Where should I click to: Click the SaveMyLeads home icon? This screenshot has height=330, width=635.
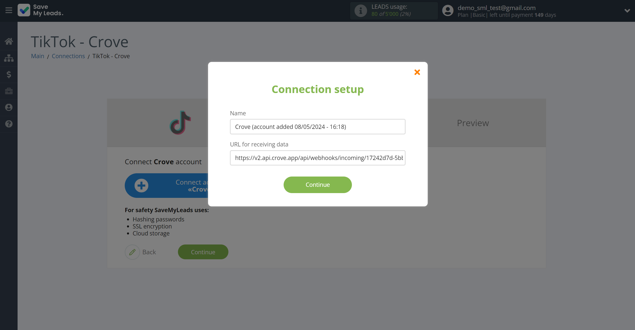point(9,41)
